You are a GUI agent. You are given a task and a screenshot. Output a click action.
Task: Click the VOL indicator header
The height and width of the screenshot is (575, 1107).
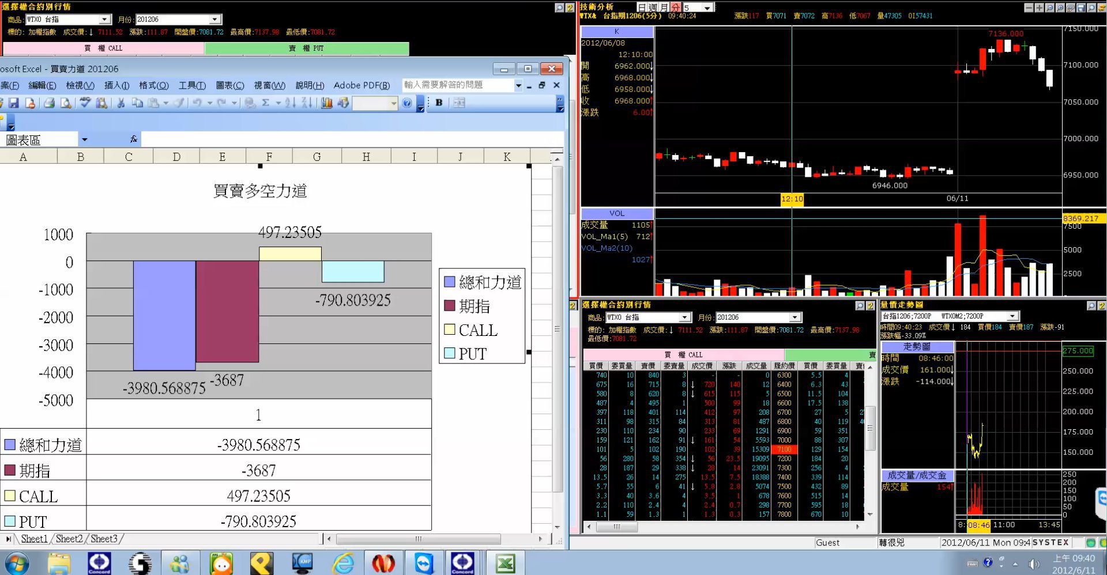click(617, 213)
